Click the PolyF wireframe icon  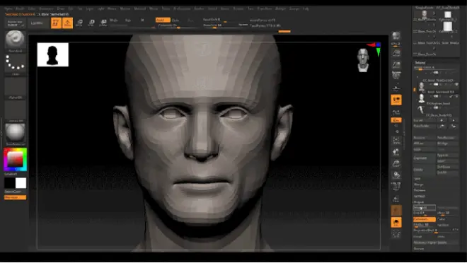(396, 187)
